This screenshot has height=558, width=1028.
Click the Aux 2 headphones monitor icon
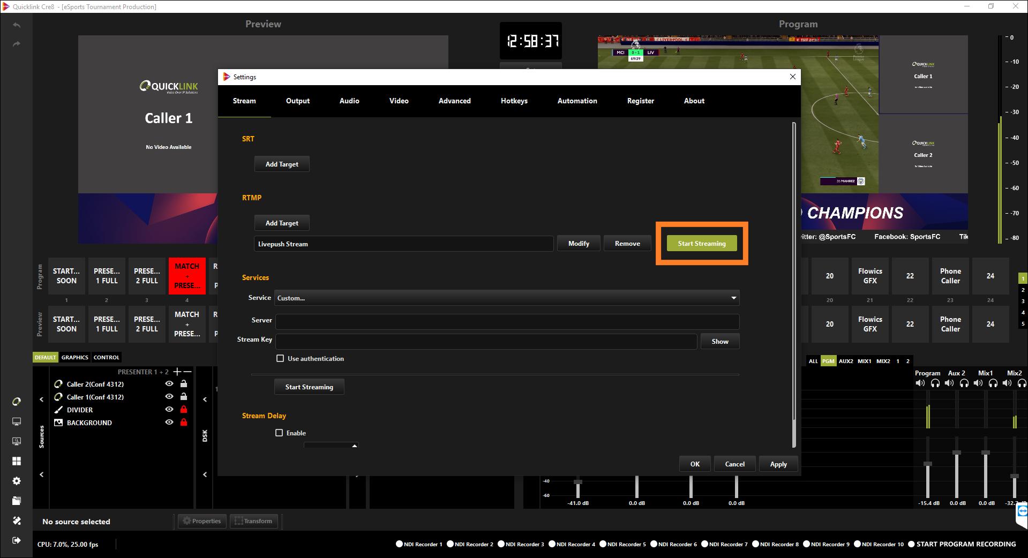click(x=964, y=383)
